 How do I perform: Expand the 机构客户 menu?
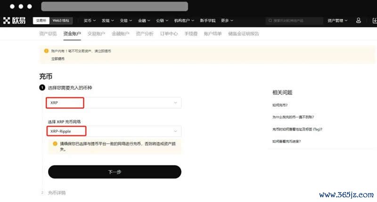tap(184, 21)
